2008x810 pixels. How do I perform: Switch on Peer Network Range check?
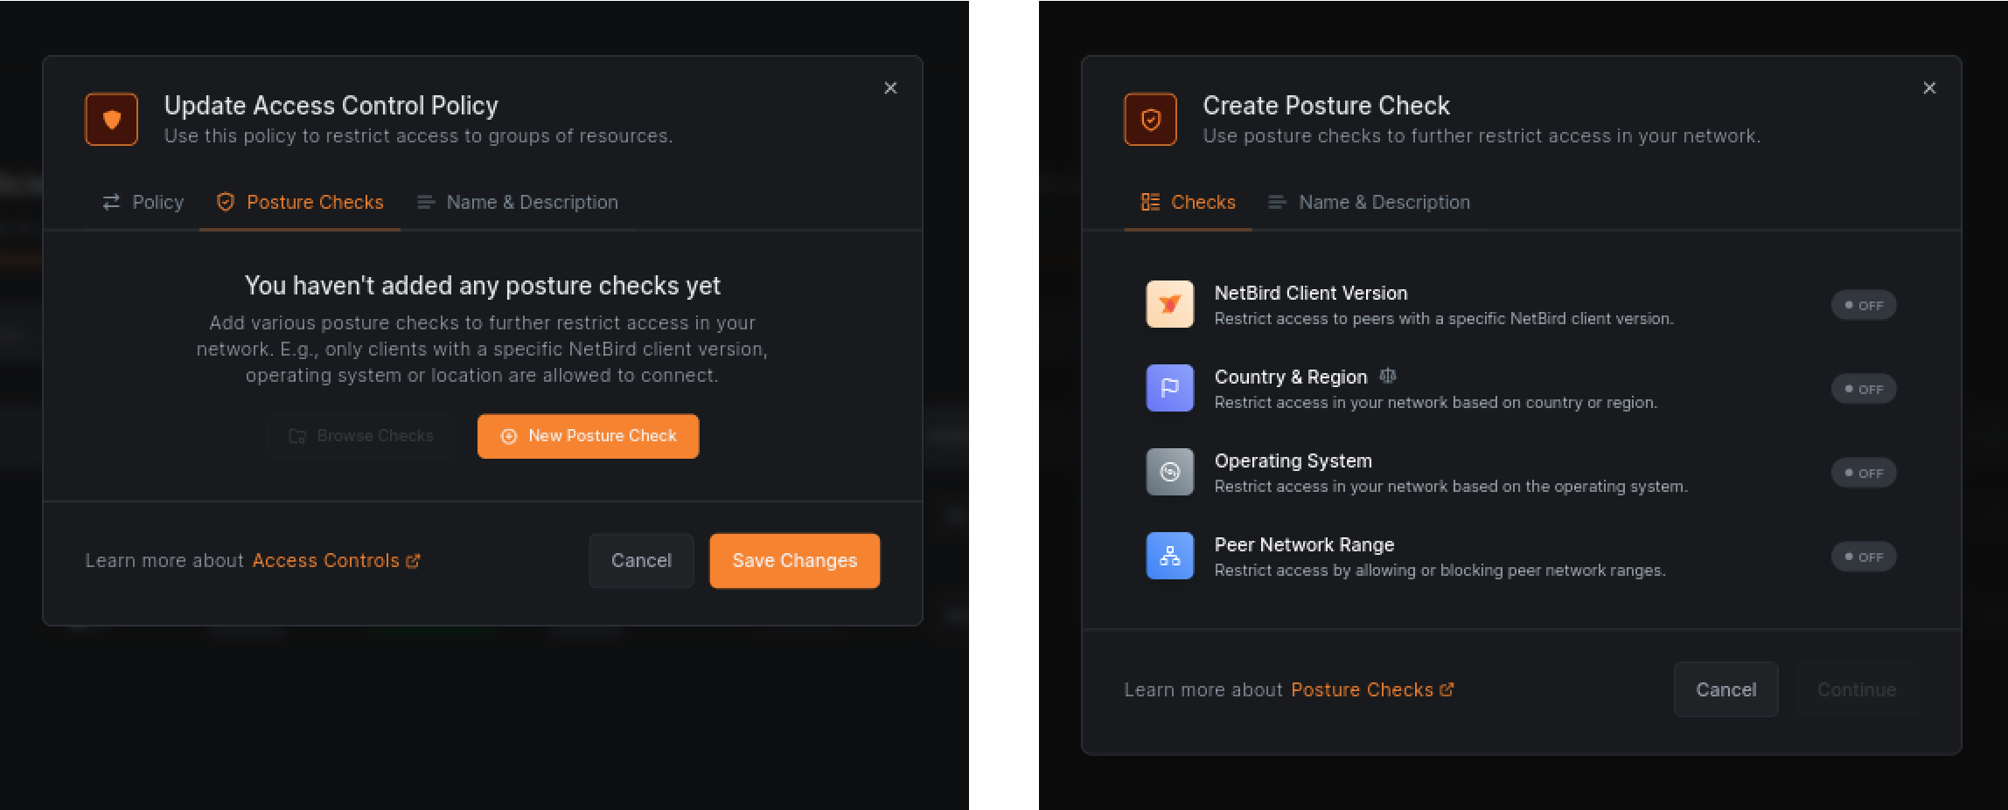pos(1863,557)
